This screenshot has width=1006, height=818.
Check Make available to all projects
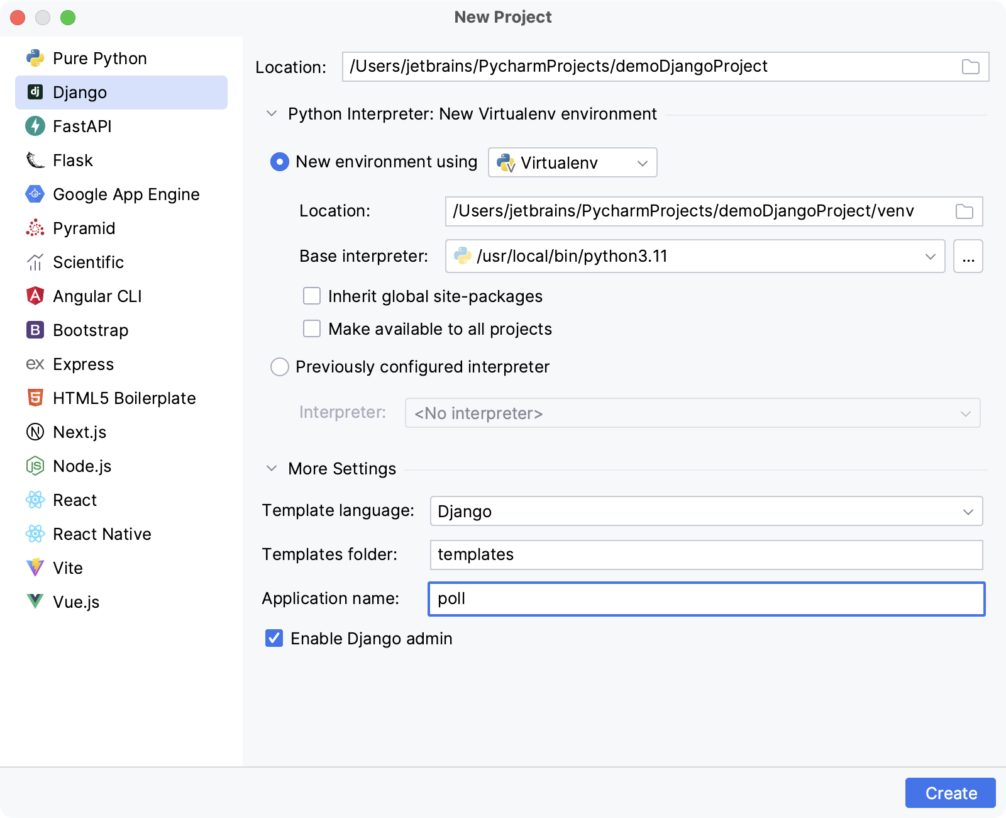311,328
